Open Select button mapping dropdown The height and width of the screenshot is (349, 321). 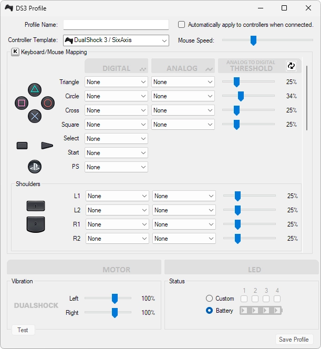coord(116,139)
